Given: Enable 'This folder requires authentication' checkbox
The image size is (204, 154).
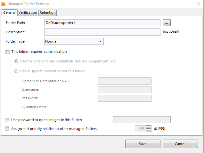Looking at the screenshot, I should tap(8, 52).
